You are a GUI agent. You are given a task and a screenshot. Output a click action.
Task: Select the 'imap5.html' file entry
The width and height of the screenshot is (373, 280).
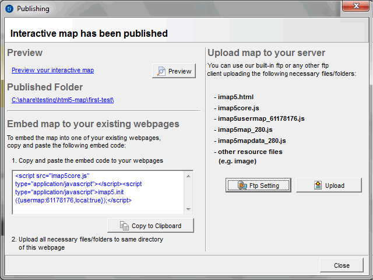pos(234,97)
